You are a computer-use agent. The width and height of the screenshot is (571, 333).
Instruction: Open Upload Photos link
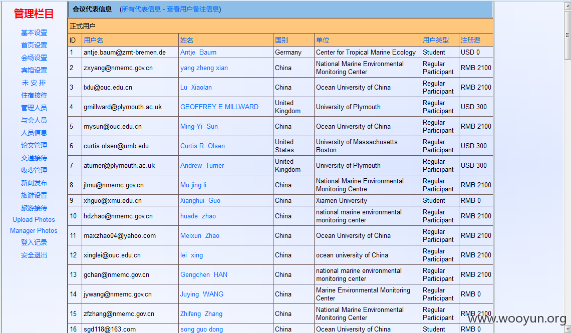[34, 219]
